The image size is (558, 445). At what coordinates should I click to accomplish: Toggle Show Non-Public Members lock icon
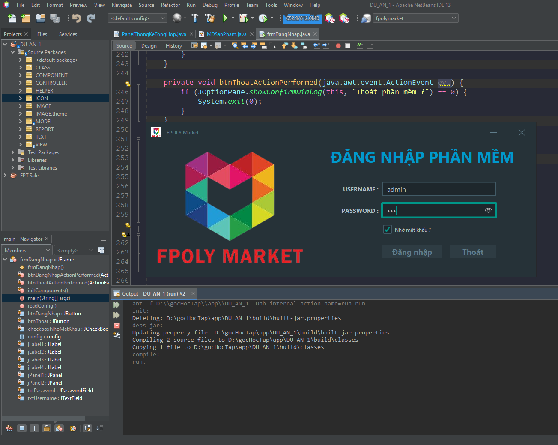[x=47, y=428]
